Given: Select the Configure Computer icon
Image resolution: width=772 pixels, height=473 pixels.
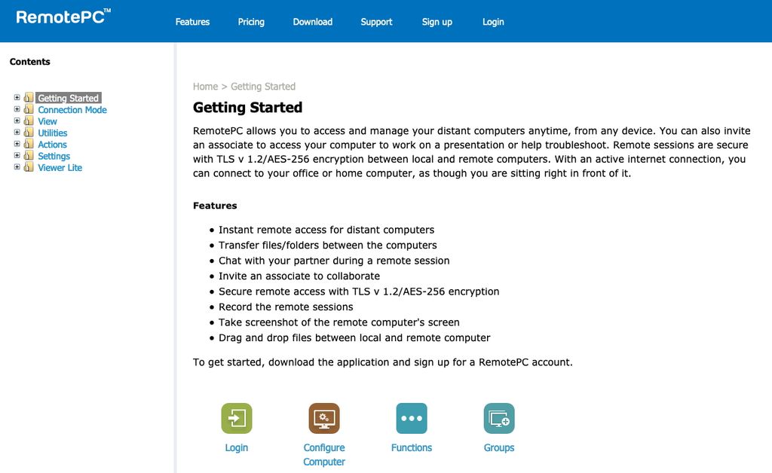Looking at the screenshot, I should coord(324,418).
